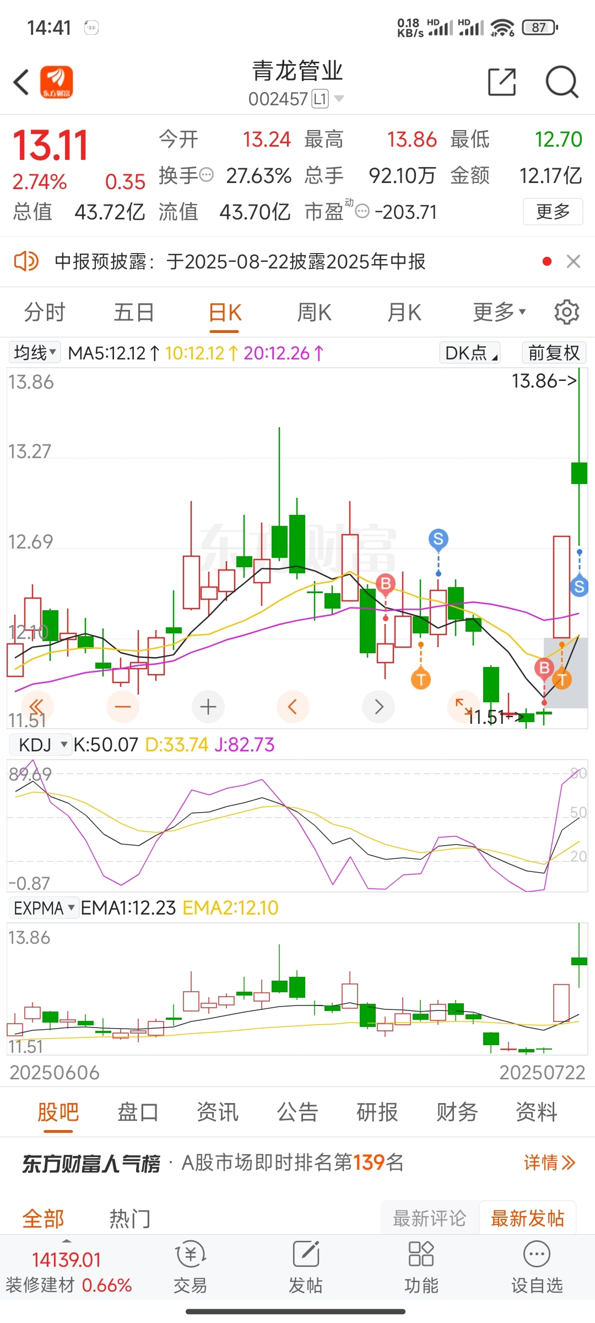Zoom in chart with plus button
This screenshot has width=595, height=1323.
click(208, 706)
